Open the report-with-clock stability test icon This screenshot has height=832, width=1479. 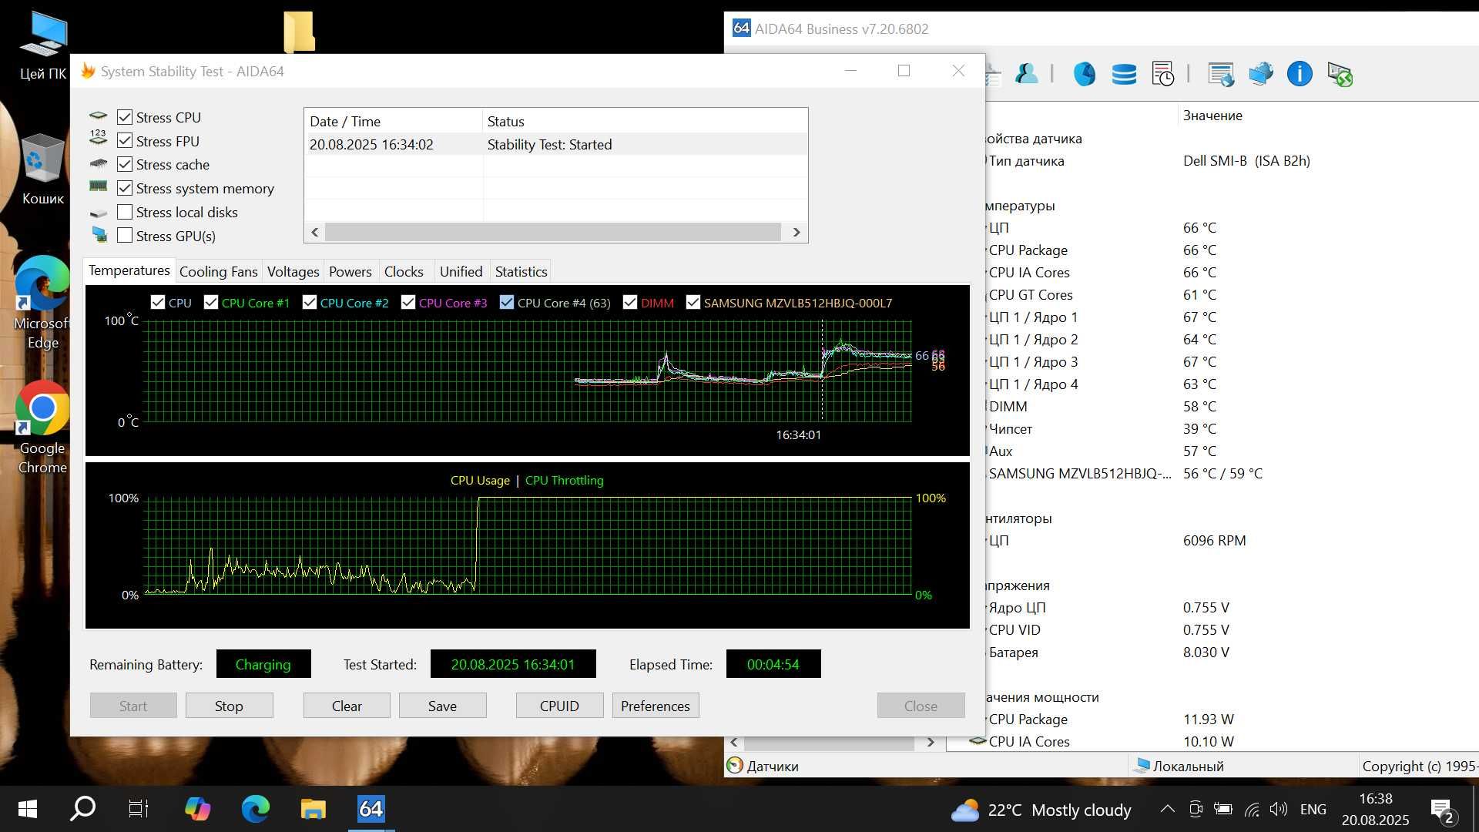pos(1162,74)
